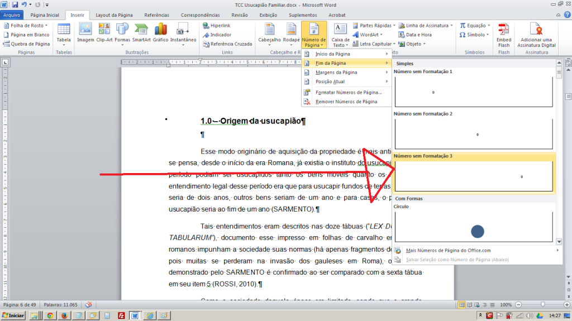Click Embed Flash button
Viewport: 572px width, 321px height.
pos(504,35)
